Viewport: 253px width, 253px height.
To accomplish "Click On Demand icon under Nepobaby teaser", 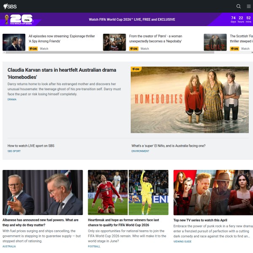I will [134, 48].
